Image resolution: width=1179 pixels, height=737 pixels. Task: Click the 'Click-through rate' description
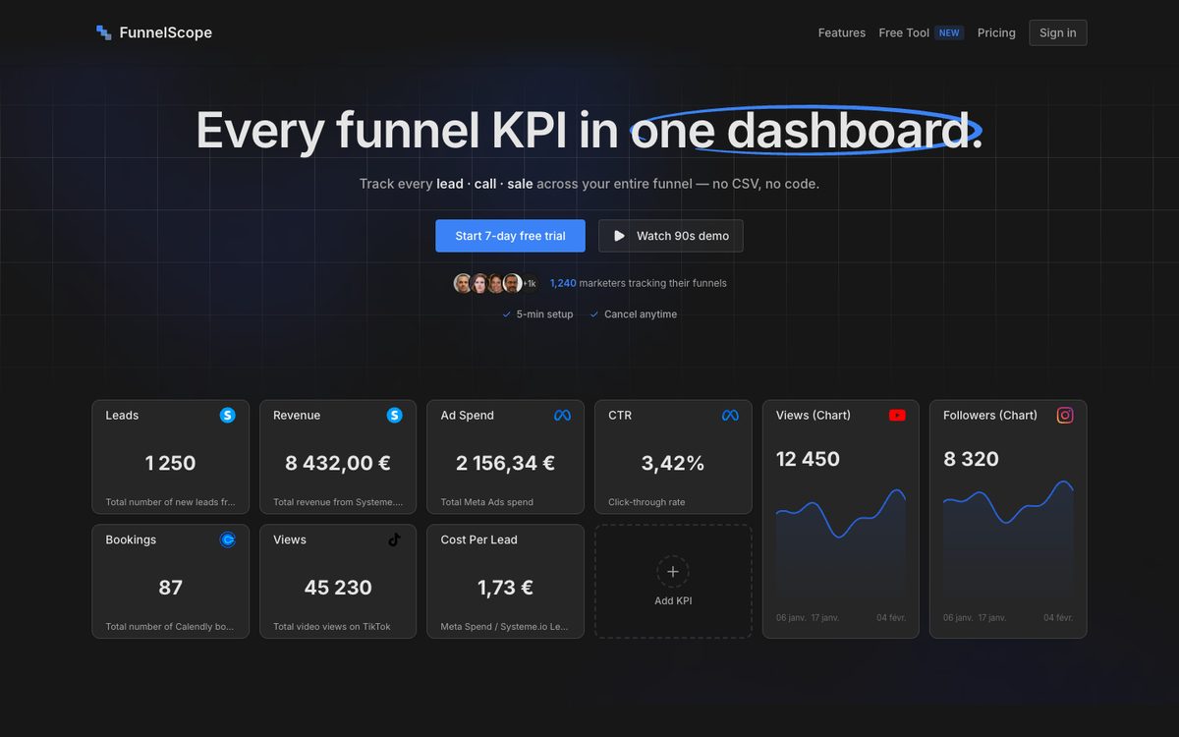(646, 502)
